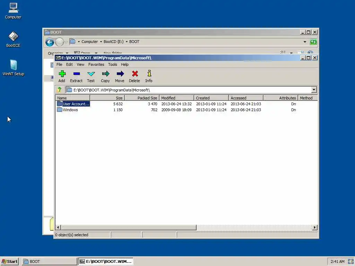355x266 pixels.
Task: Extract files with the Extract icon
Action: coord(76,76)
